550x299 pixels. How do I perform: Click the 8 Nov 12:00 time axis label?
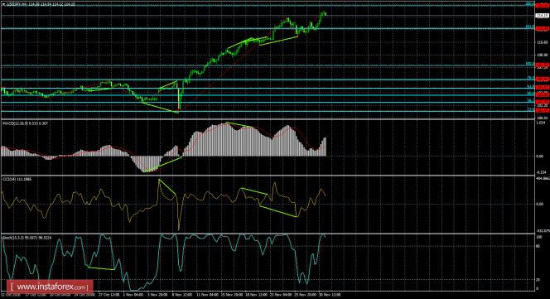click(182, 295)
